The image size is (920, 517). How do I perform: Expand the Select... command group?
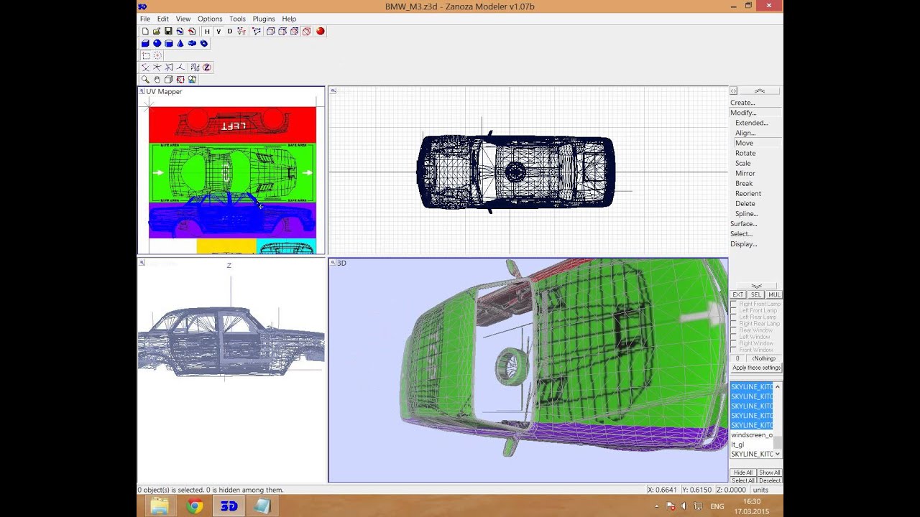[742, 234]
